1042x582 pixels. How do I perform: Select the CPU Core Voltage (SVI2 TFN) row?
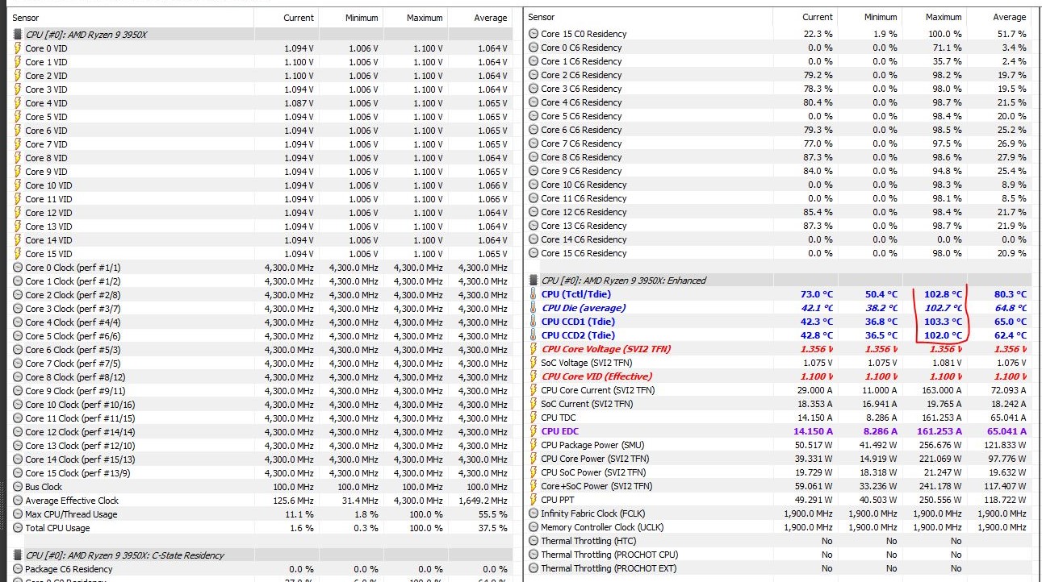pos(605,349)
